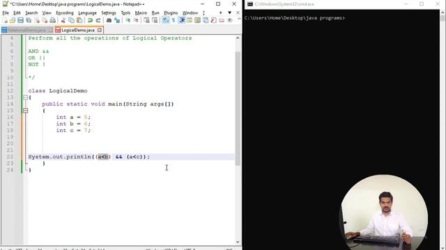Click the cmd prompt line 'java programs>'

pyautogui.click(x=294, y=18)
